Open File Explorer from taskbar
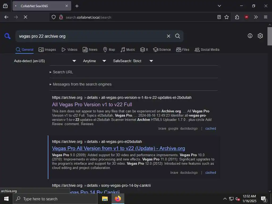 [x=105, y=199]
